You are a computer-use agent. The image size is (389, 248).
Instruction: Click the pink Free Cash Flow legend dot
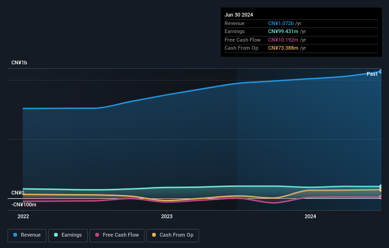click(97, 235)
